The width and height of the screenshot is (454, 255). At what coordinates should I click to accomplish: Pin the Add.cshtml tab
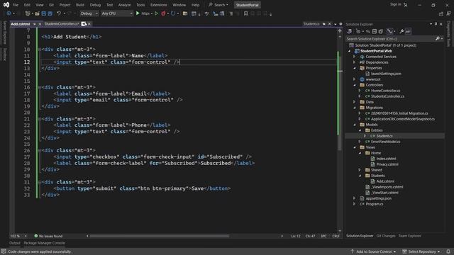point(35,24)
